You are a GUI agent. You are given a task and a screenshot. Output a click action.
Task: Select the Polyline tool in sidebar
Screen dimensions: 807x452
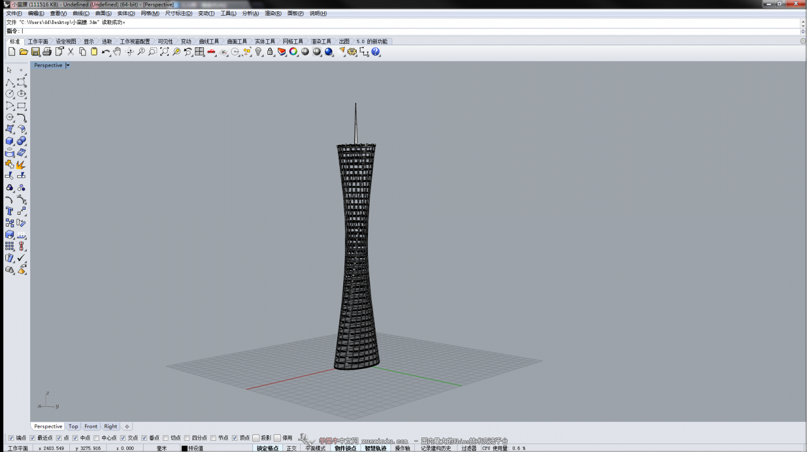[x=10, y=82]
